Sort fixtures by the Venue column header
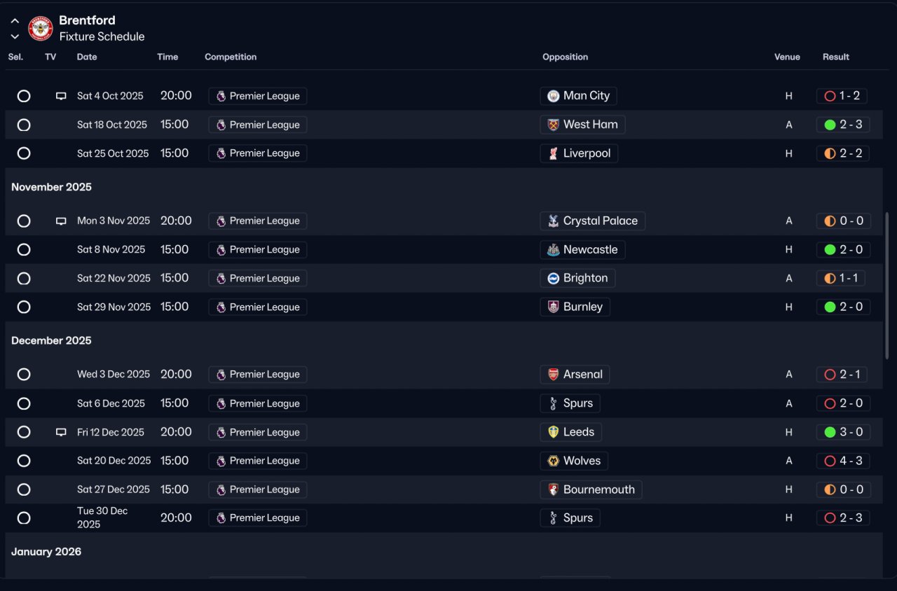897x591 pixels. click(787, 57)
